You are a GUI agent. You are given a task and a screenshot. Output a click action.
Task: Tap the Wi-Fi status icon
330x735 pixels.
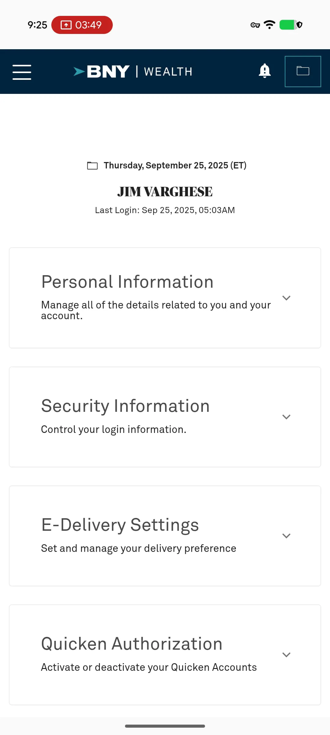pos(269,24)
